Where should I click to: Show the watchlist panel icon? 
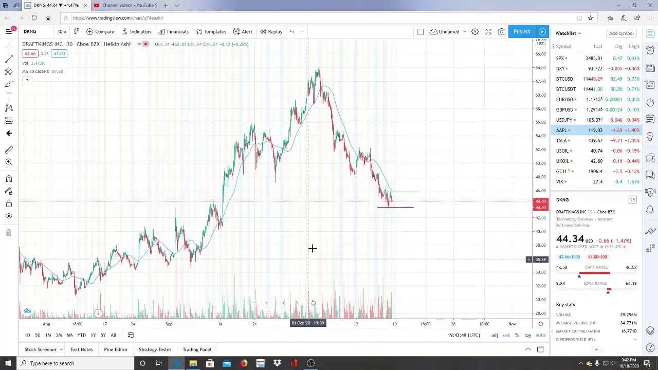pos(650,33)
